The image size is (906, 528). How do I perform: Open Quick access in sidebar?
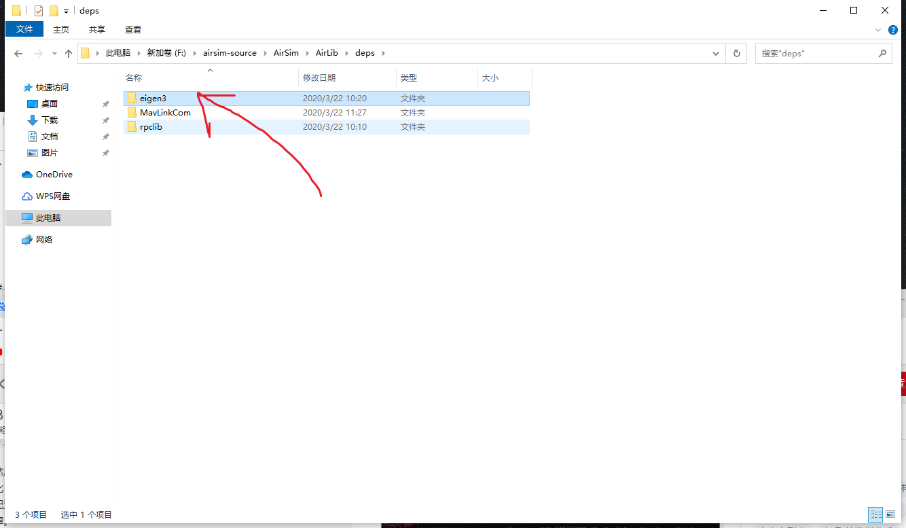(52, 88)
